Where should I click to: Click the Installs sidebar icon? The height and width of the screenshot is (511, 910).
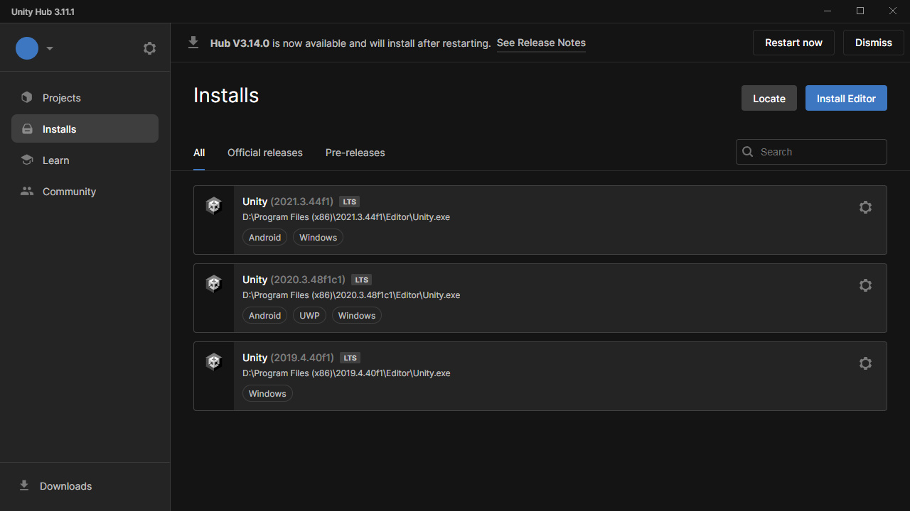pyautogui.click(x=27, y=129)
